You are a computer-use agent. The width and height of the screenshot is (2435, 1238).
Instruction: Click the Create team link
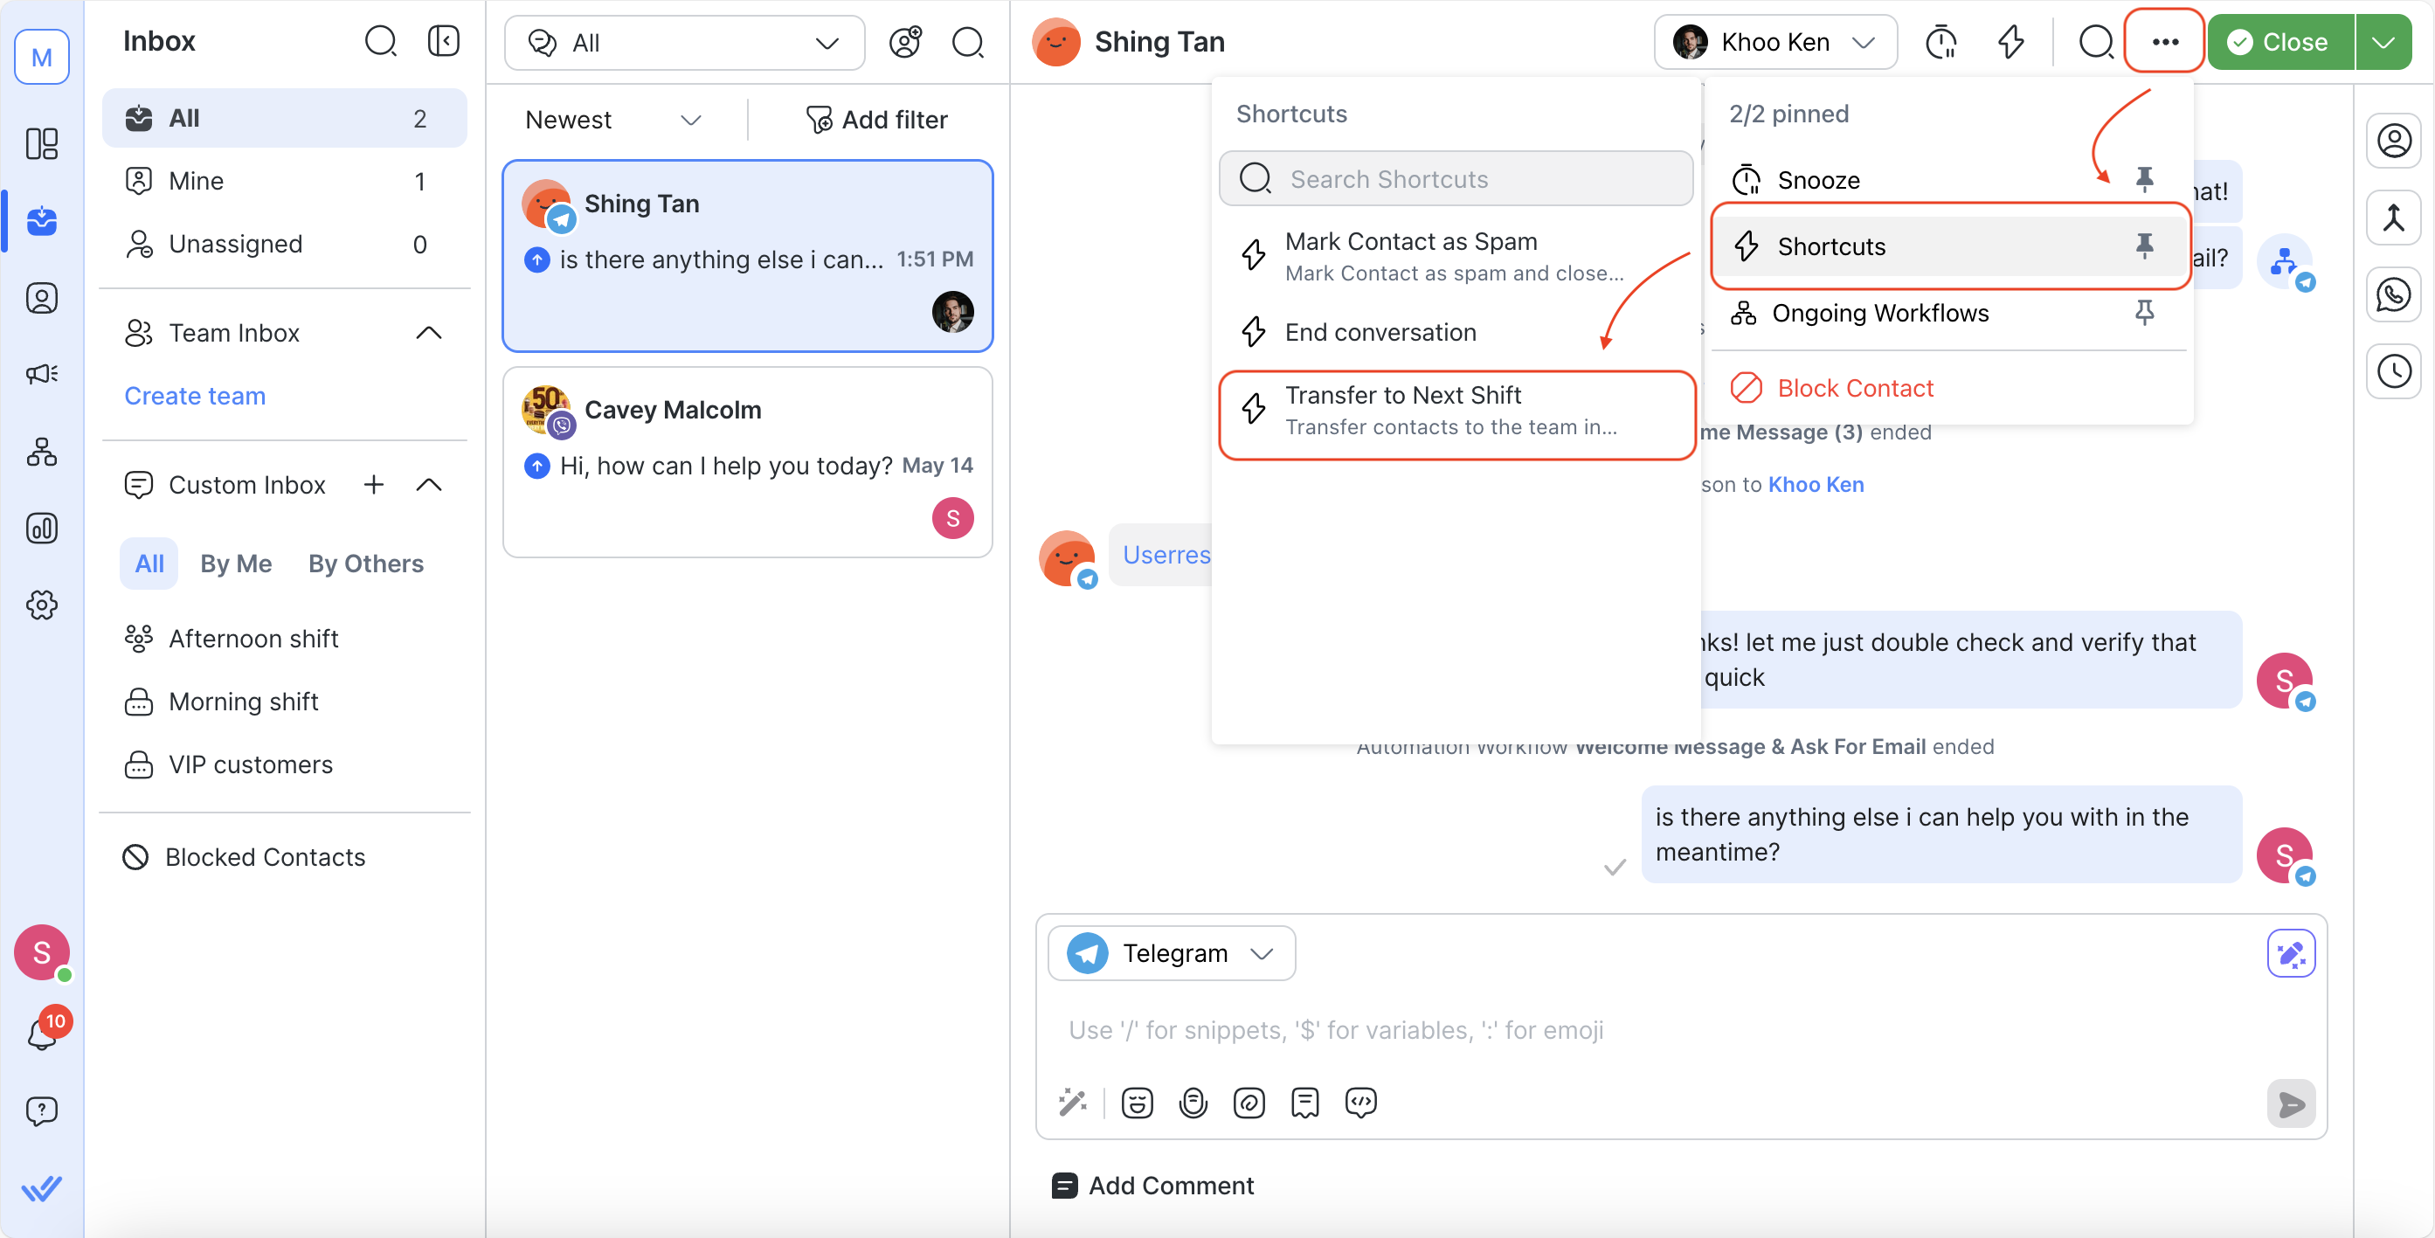[x=195, y=396]
